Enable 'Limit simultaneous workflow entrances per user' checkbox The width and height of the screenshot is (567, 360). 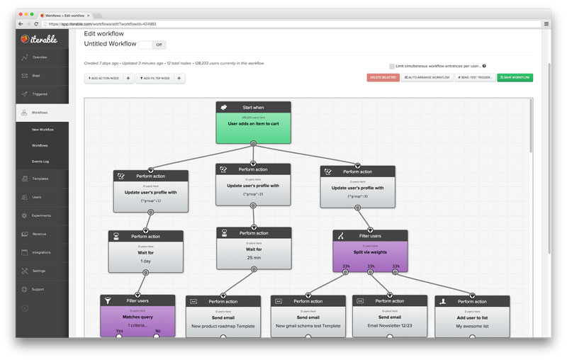click(x=392, y=66)
